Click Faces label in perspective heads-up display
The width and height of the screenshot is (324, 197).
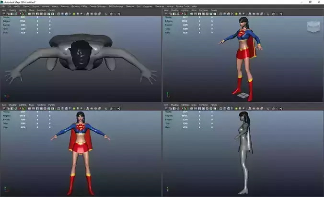[x=169, y=25]
